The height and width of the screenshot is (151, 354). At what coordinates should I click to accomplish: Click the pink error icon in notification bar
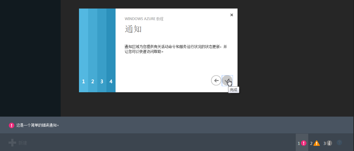tap(12, 125)
